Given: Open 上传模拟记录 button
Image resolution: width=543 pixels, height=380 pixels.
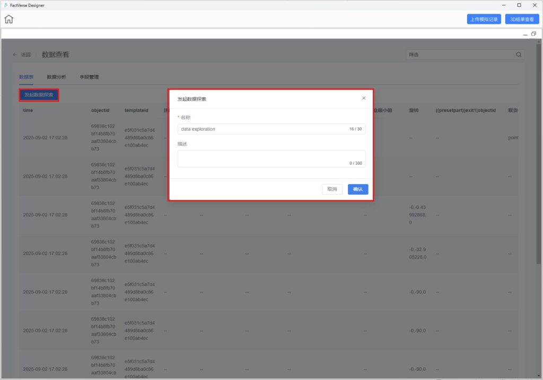Looking at the screenshot, I should 484,20.
